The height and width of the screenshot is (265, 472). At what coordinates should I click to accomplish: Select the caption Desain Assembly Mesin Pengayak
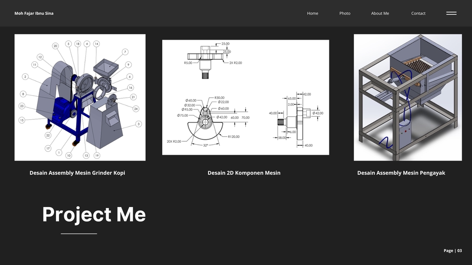[x=401, y=173]
